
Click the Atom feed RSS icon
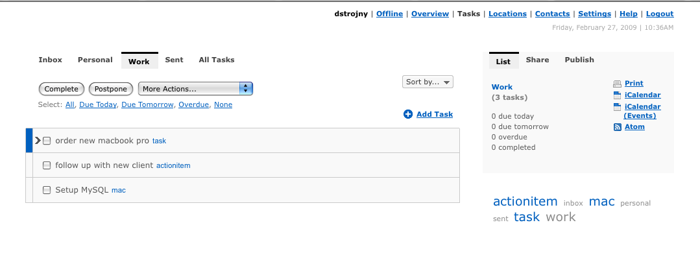pos(618,127)
